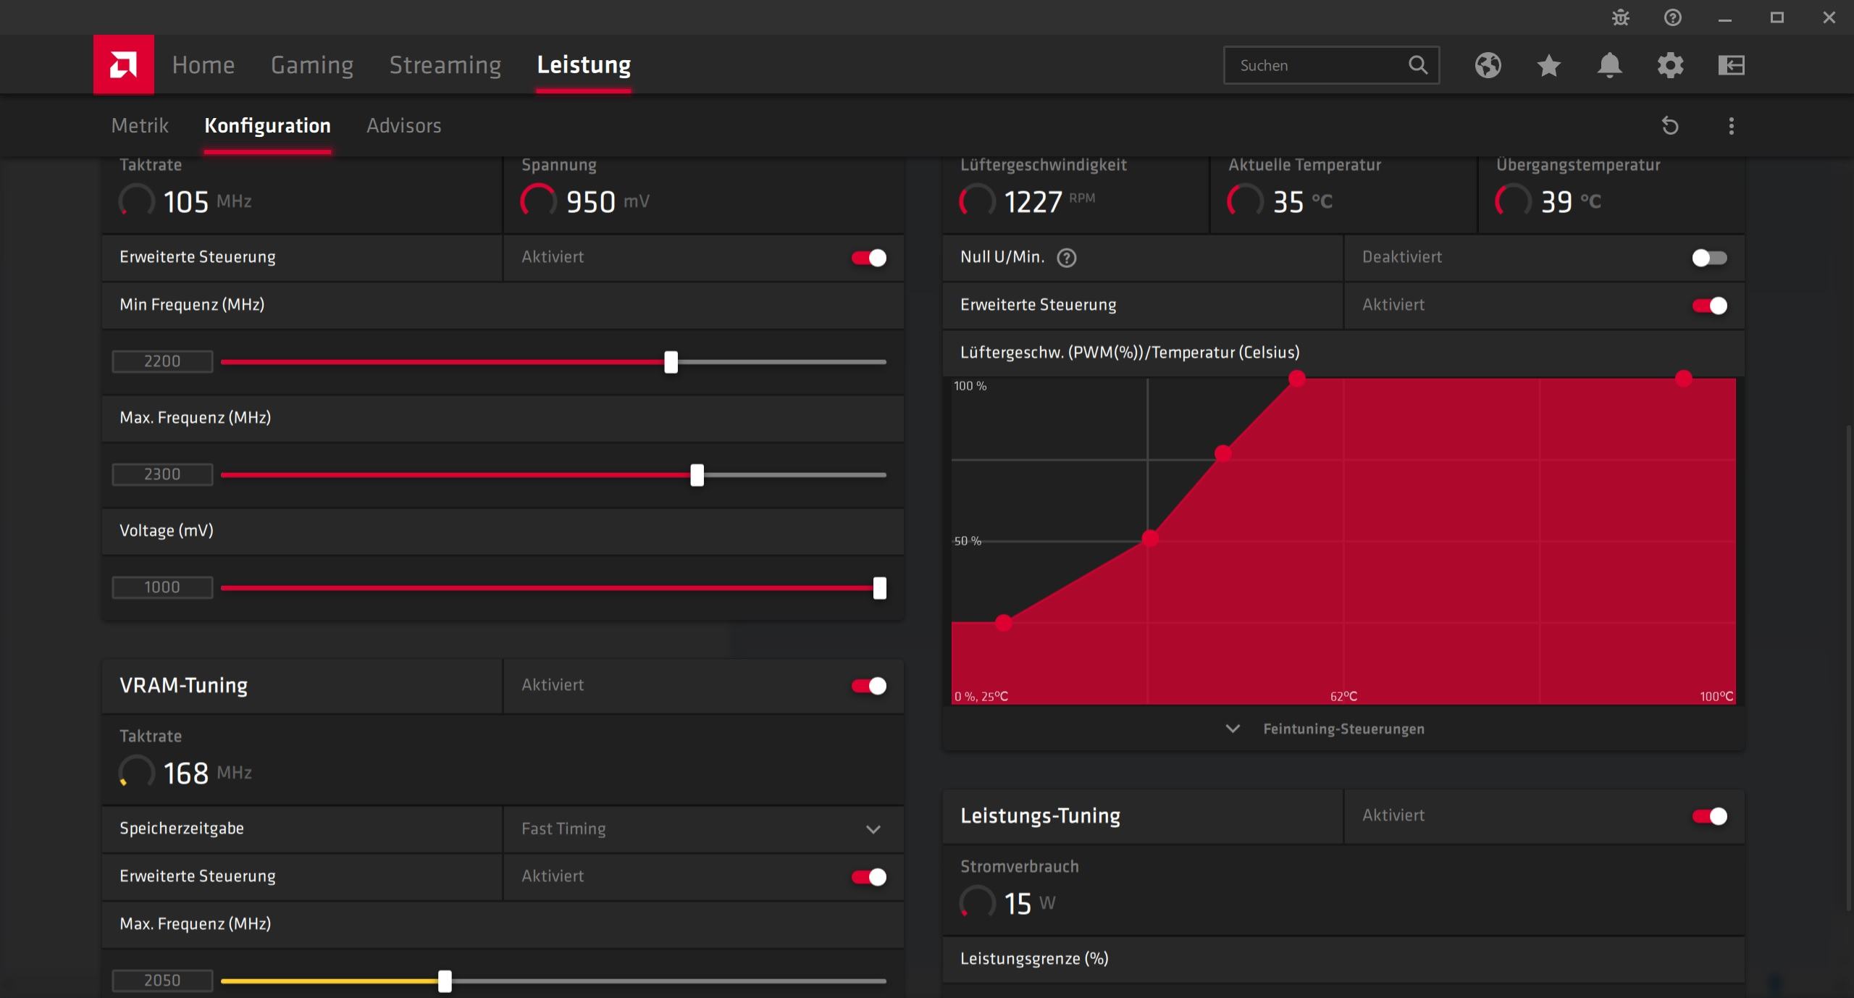Screen dimensions: 1854x998
Task: Click the Null U/Min. help info icon
Action: 1067,258
